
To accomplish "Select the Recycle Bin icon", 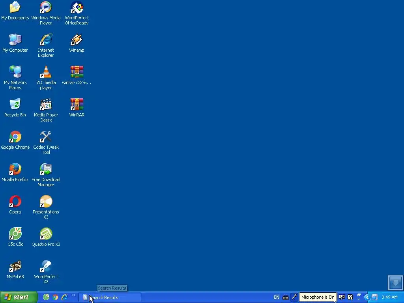I will [15, 108].
